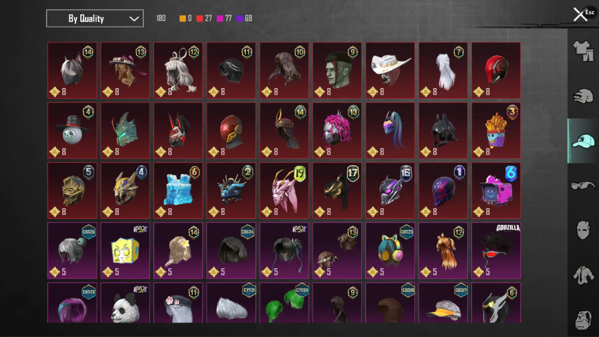
Task: Close the inventory with the X icon
Action: [580, 14]
